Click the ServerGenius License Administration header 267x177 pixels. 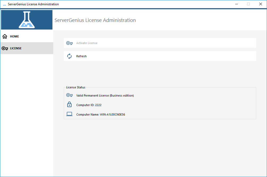95,20
